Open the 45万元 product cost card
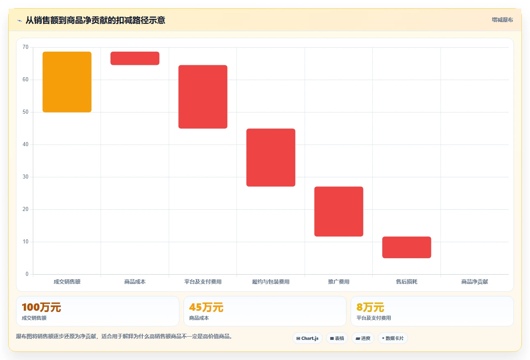Screen dimensions: 530x360 point(265,311)
